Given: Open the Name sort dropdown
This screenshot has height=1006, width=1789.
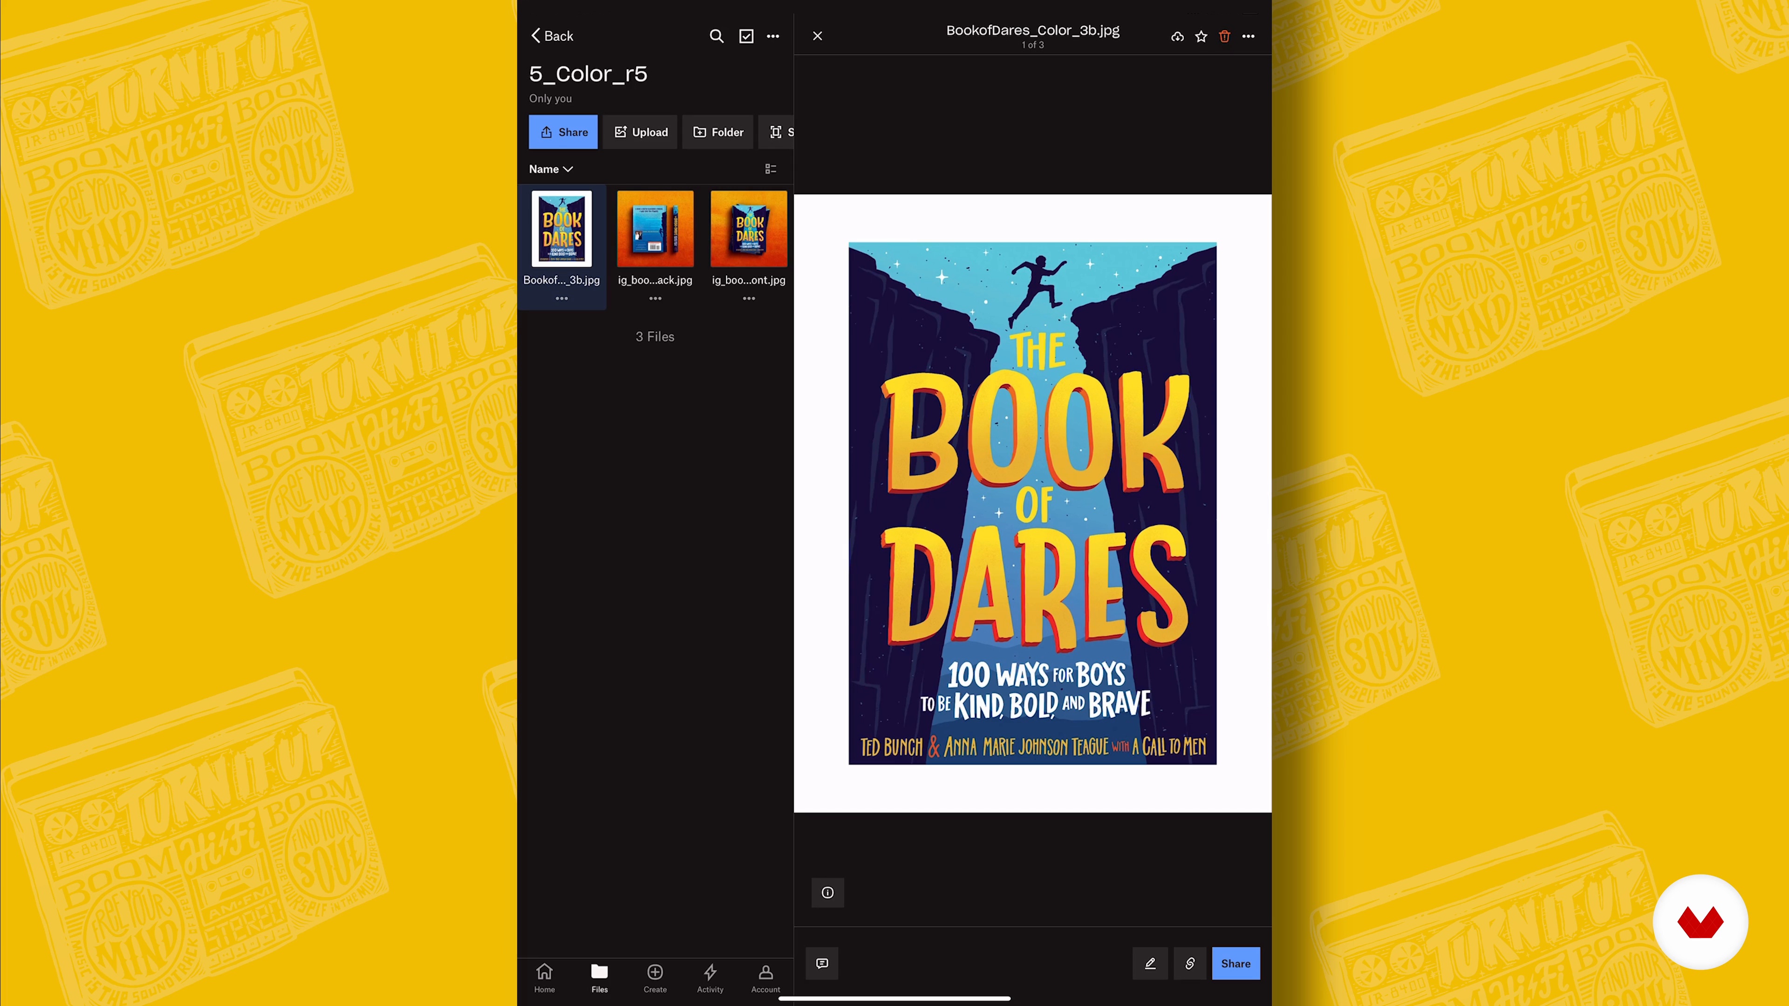Looking at the screenshot, I should click(x=551, y=170).
